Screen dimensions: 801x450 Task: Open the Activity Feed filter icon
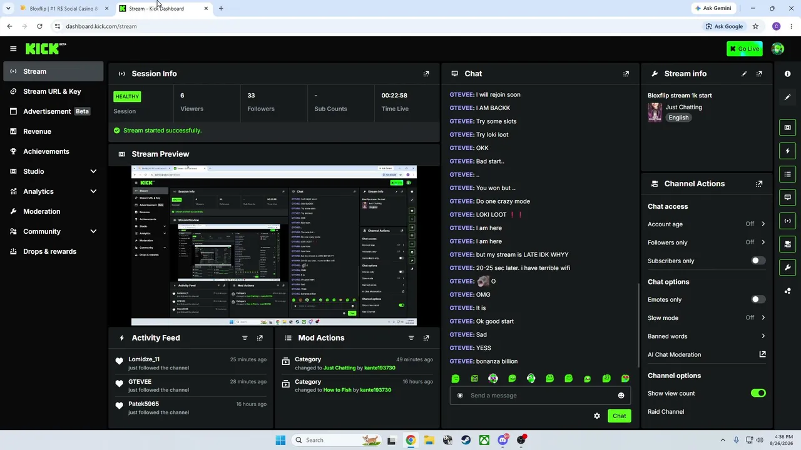click(245, 338)
